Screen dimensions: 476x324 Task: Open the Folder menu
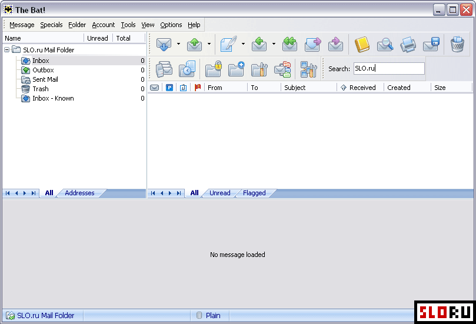coord(77,25)
